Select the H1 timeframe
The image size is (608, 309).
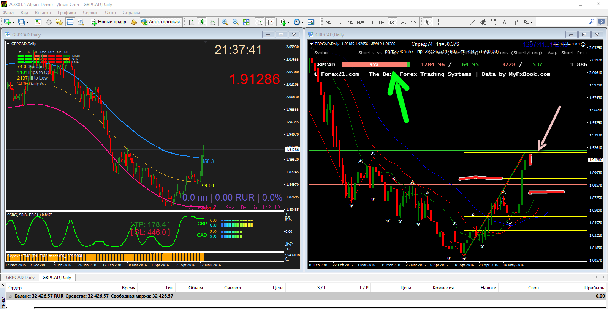[371, 22]
